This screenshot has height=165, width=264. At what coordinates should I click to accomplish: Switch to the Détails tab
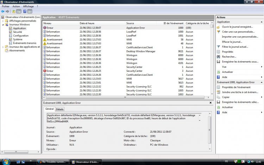59,109
